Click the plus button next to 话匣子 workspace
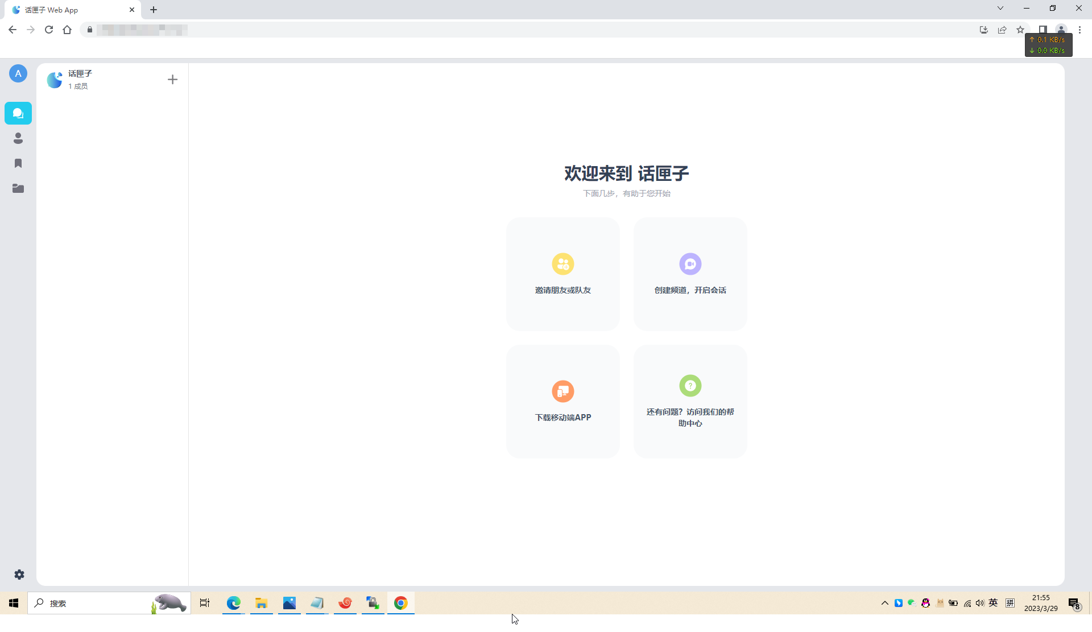Image resolution: width=1092 pixels, height=632 pixels. pos(172,79)
